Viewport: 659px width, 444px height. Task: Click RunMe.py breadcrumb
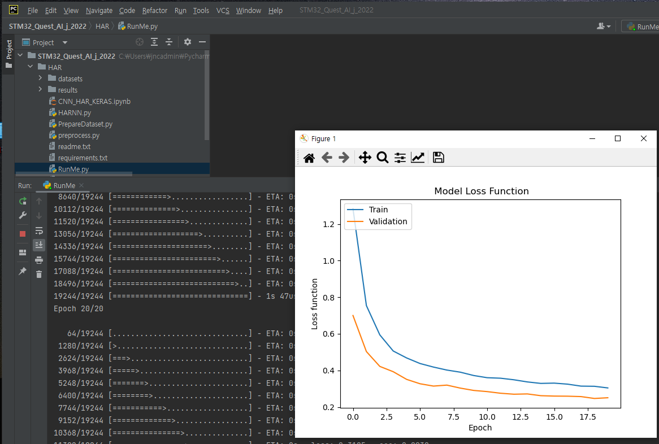138,26
